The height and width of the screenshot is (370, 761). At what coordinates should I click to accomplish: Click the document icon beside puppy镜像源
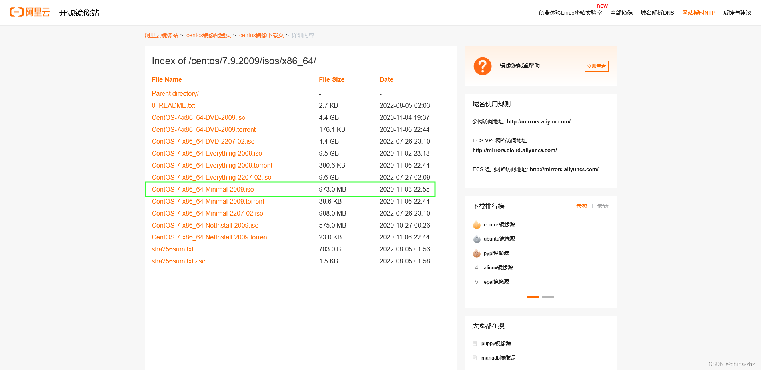[475, 344]
